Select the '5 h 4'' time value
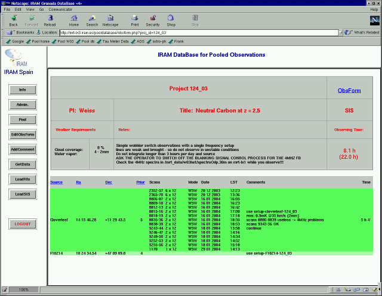The image size is (382, 296). [x=366, y=220]
